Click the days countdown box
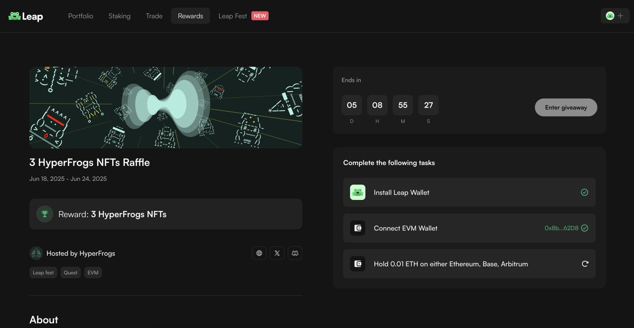 (x=352, y=105)
